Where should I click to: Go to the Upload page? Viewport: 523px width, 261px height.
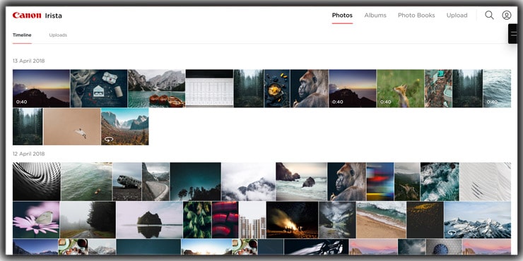(457, 16)
